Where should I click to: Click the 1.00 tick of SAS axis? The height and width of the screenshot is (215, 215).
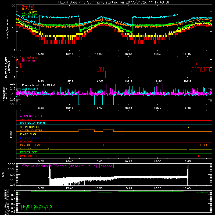(x=12, y=175)
